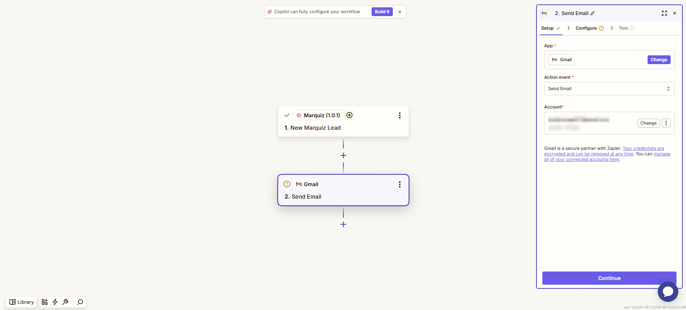The height and width of the screenshot is (310, 686).
Task: Open the chat support bubble
Action: point(668,292)
